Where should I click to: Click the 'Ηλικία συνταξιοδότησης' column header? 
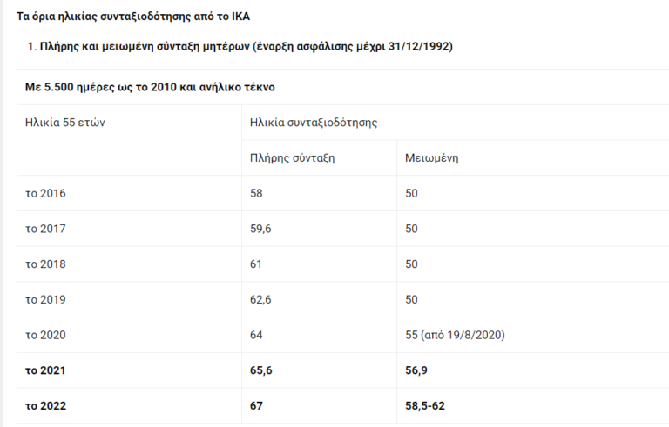(x=313, y=123)
